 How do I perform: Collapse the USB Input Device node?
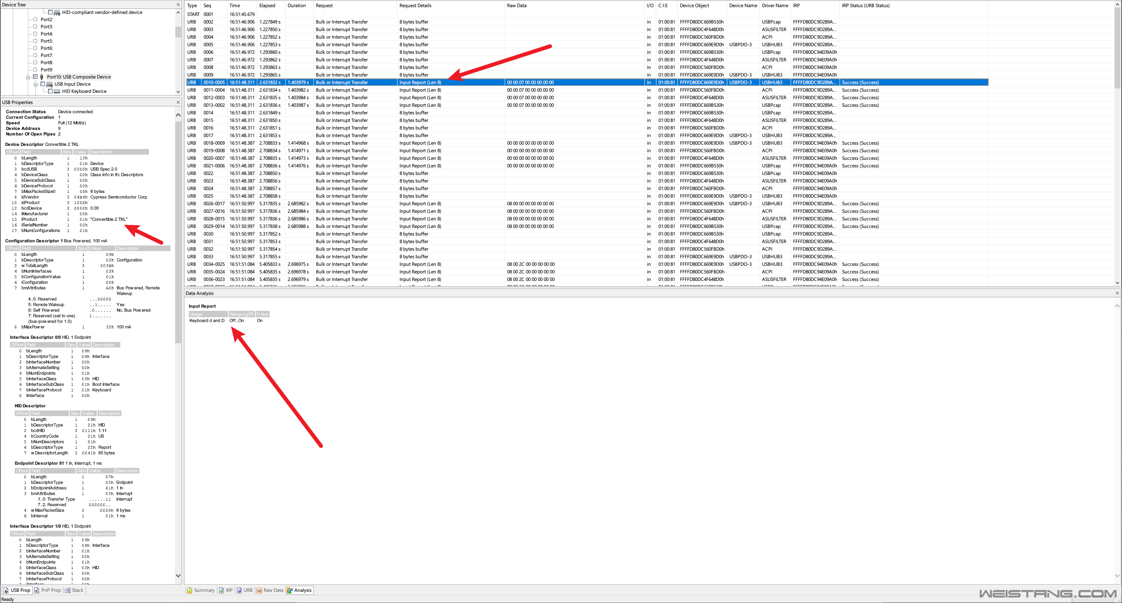click(36, 84)
